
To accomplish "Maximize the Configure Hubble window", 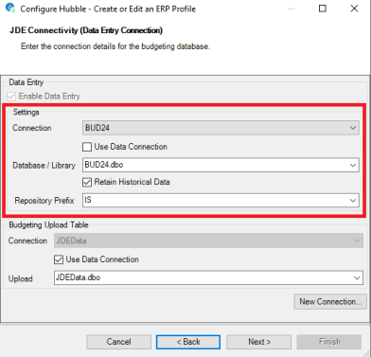I will click(x=323, y=9).
